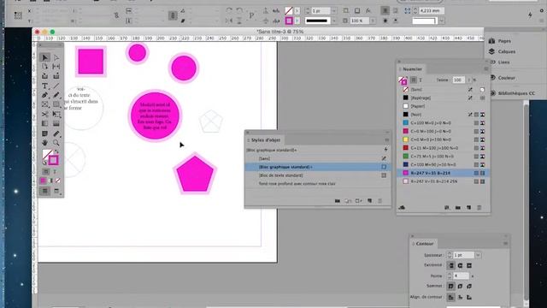Click the fill box in the toolbox
The image size is (547, 308).
pyautogui.click(x=46, y=154)
